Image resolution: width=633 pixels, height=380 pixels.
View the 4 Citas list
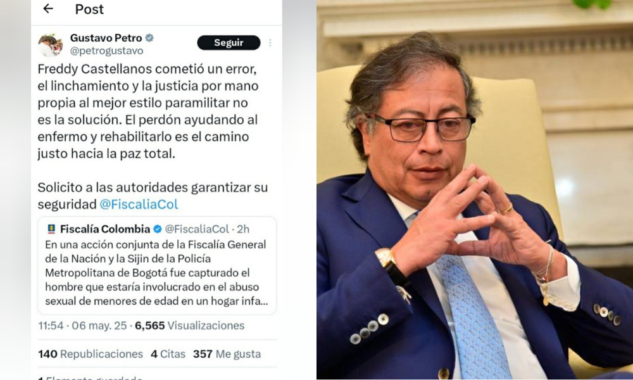point(168,354)
